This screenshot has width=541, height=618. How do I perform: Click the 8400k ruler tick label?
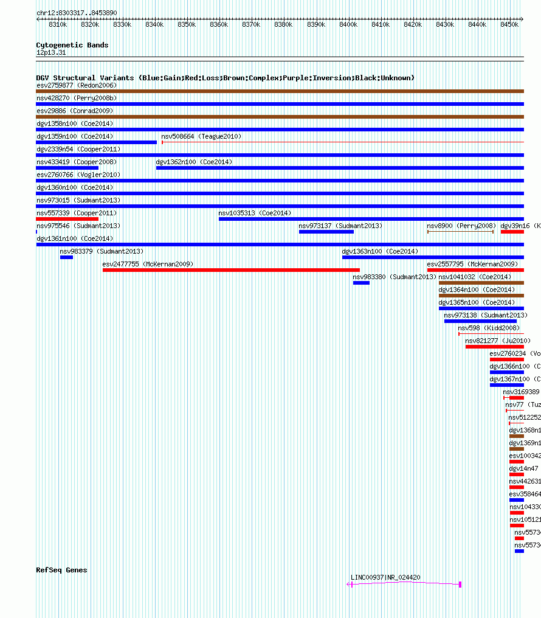point(348,24)
